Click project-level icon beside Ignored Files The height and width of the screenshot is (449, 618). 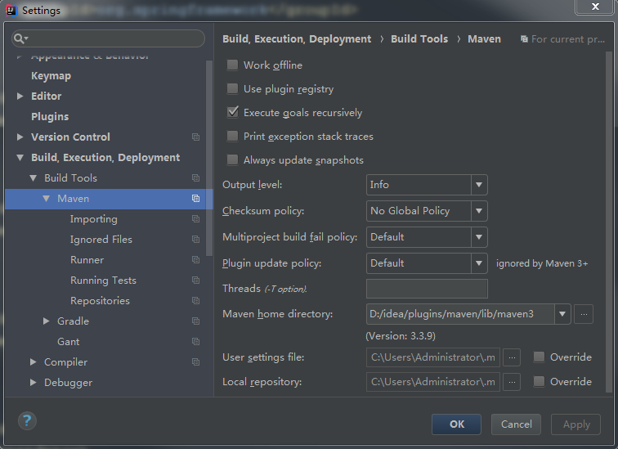(195, 240)
